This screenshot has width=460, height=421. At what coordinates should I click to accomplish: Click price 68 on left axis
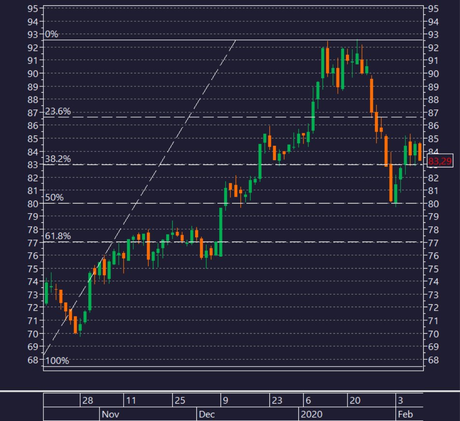[33, 360]
